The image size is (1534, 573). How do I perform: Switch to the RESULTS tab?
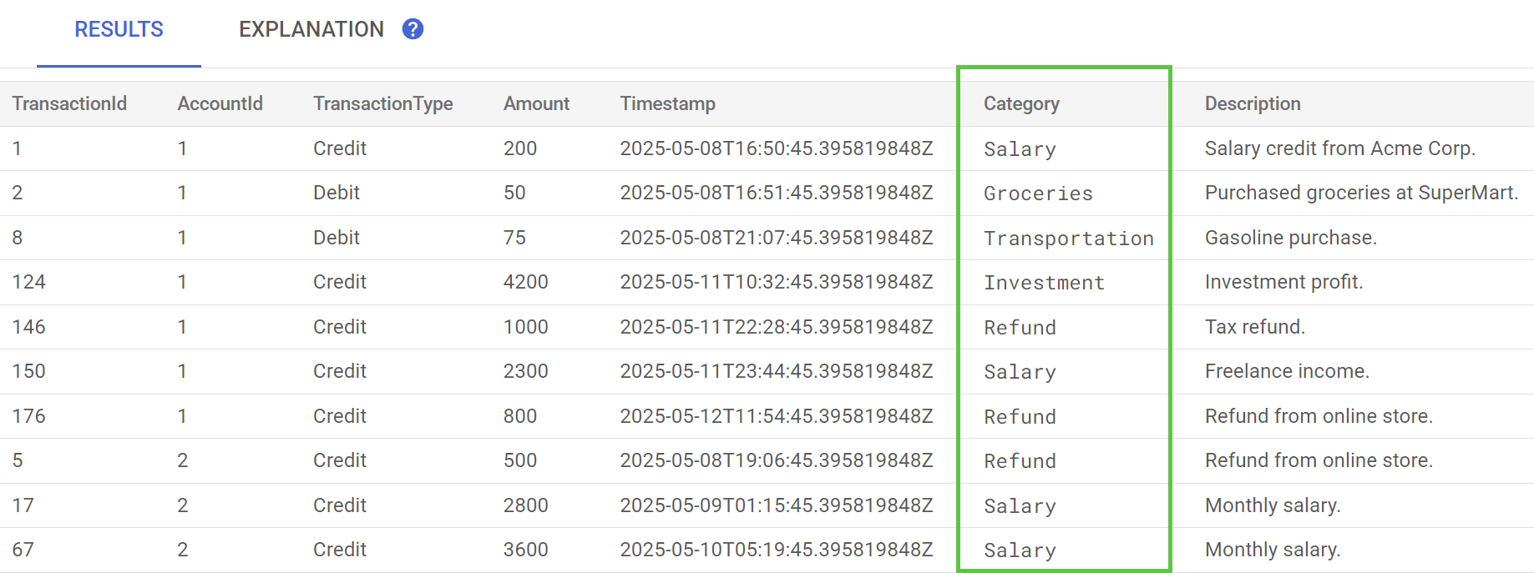[x=119, y=30]
